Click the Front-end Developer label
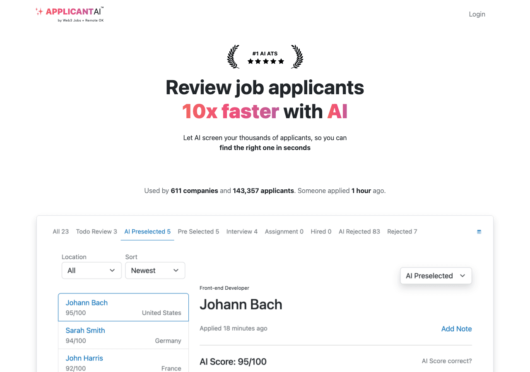Viewport: 530px width, 372px height. point(224,288)
